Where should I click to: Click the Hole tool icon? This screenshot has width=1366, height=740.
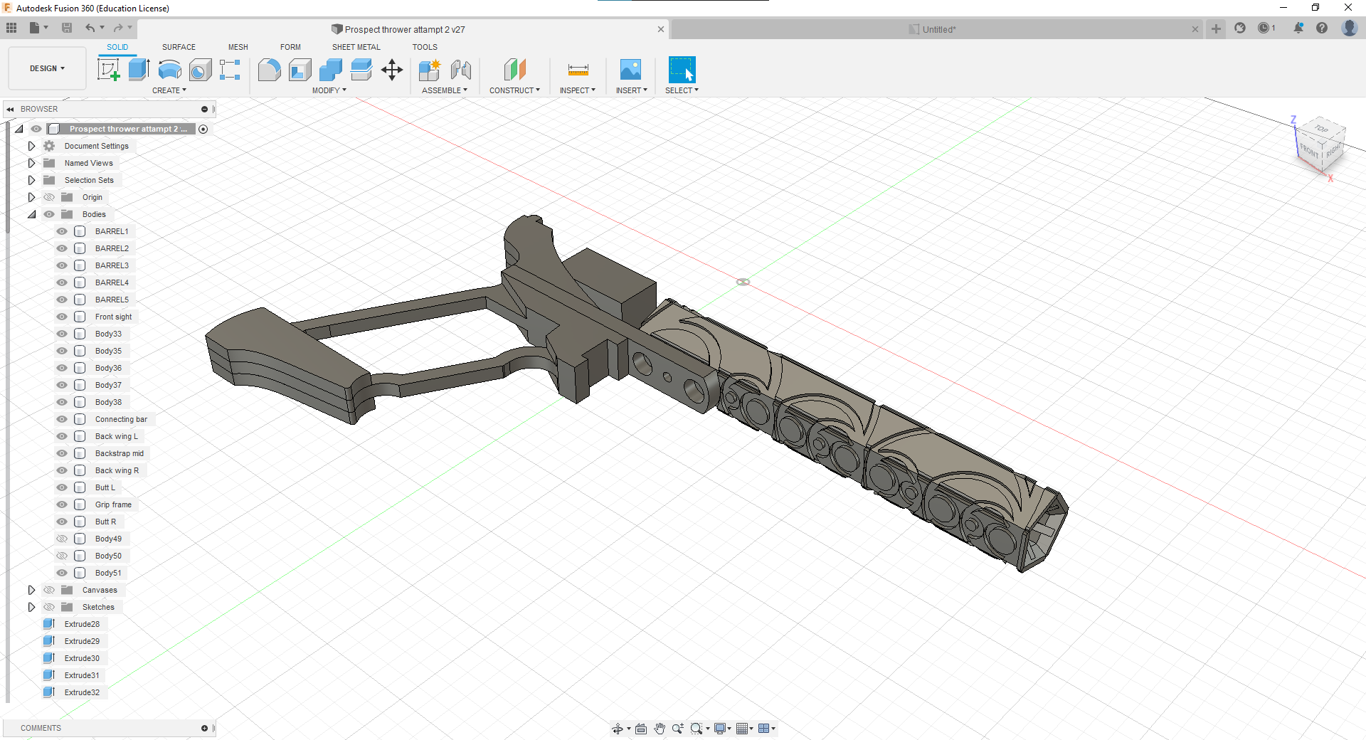coord(200,70)
